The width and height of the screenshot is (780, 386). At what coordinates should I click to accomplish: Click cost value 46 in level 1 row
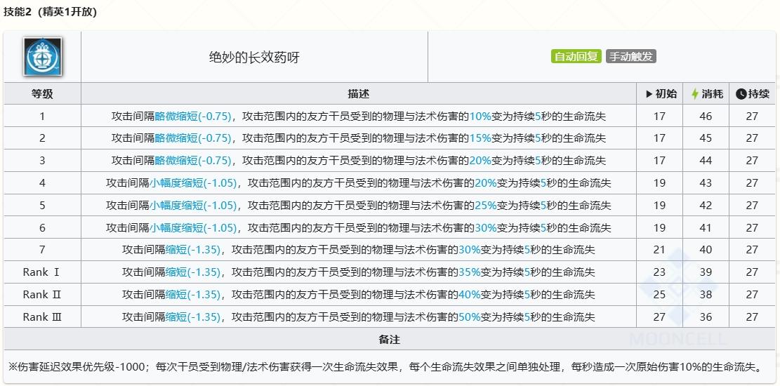click(706, 117)
